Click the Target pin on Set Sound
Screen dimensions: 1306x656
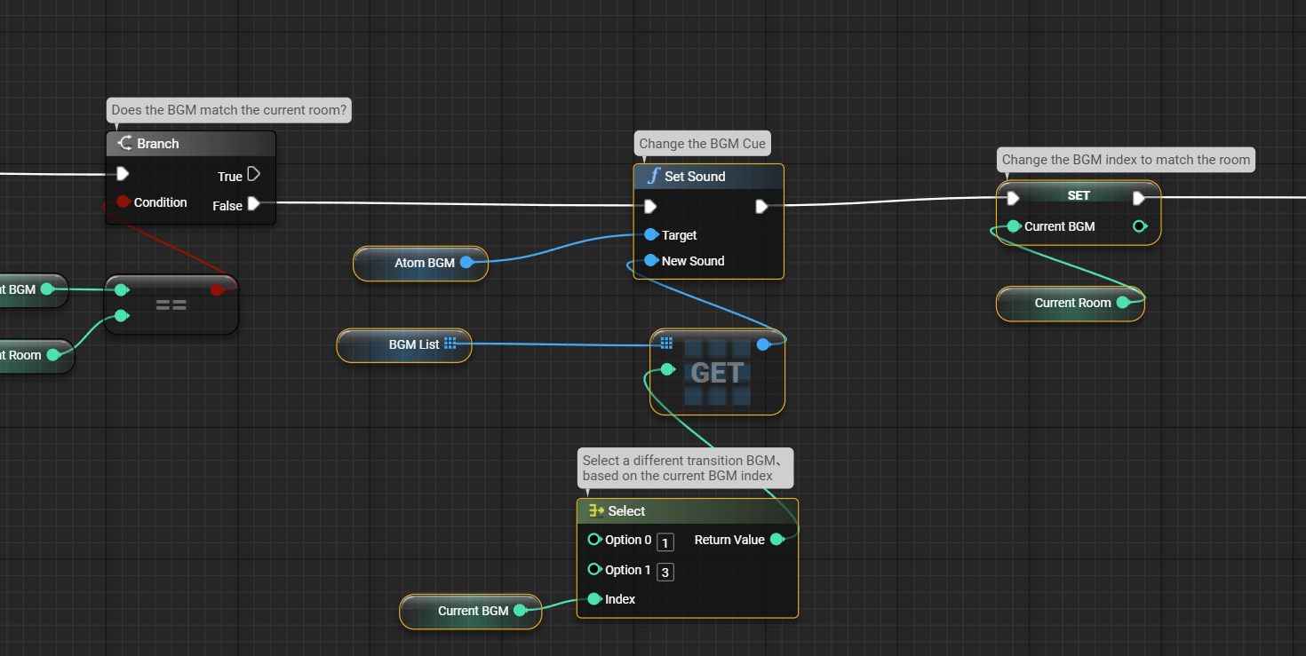[651, 235]
